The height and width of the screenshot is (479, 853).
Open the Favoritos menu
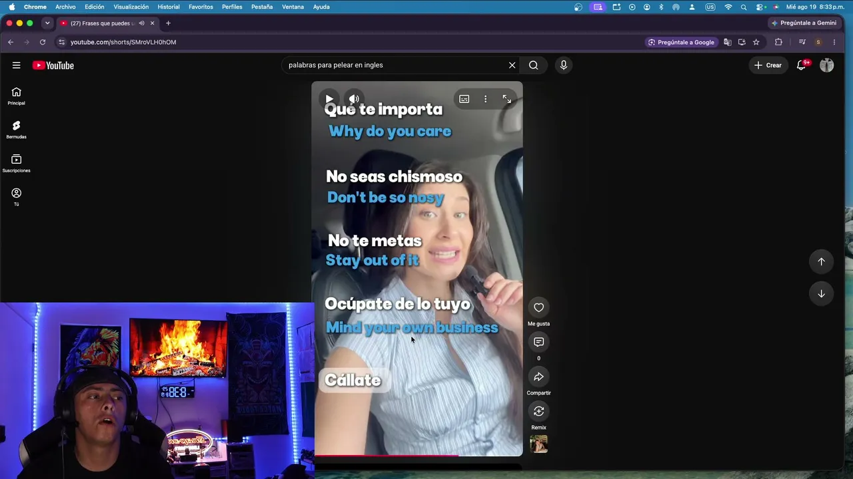tap(201, 7)
